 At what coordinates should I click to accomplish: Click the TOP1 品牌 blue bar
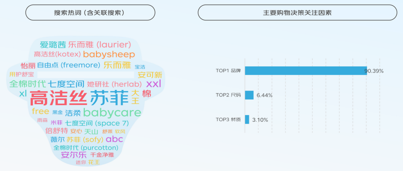tap(306, 71)
